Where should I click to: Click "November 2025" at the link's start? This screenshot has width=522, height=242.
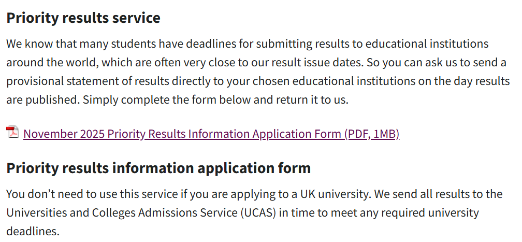[x=64, y=134]
